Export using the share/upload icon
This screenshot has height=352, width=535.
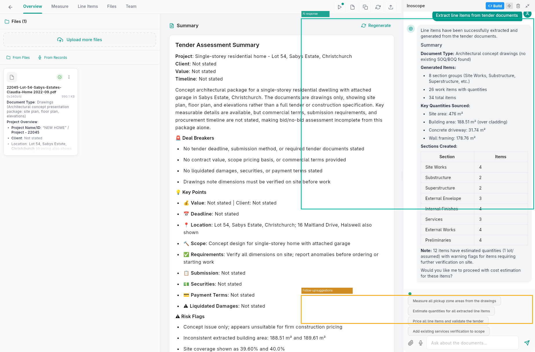tap(391, 7)
